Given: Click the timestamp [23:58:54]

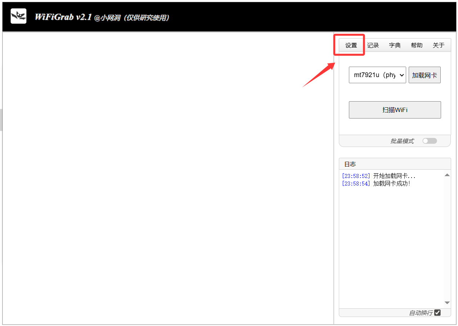Looking at the screenshot, I should click(356, 184).
